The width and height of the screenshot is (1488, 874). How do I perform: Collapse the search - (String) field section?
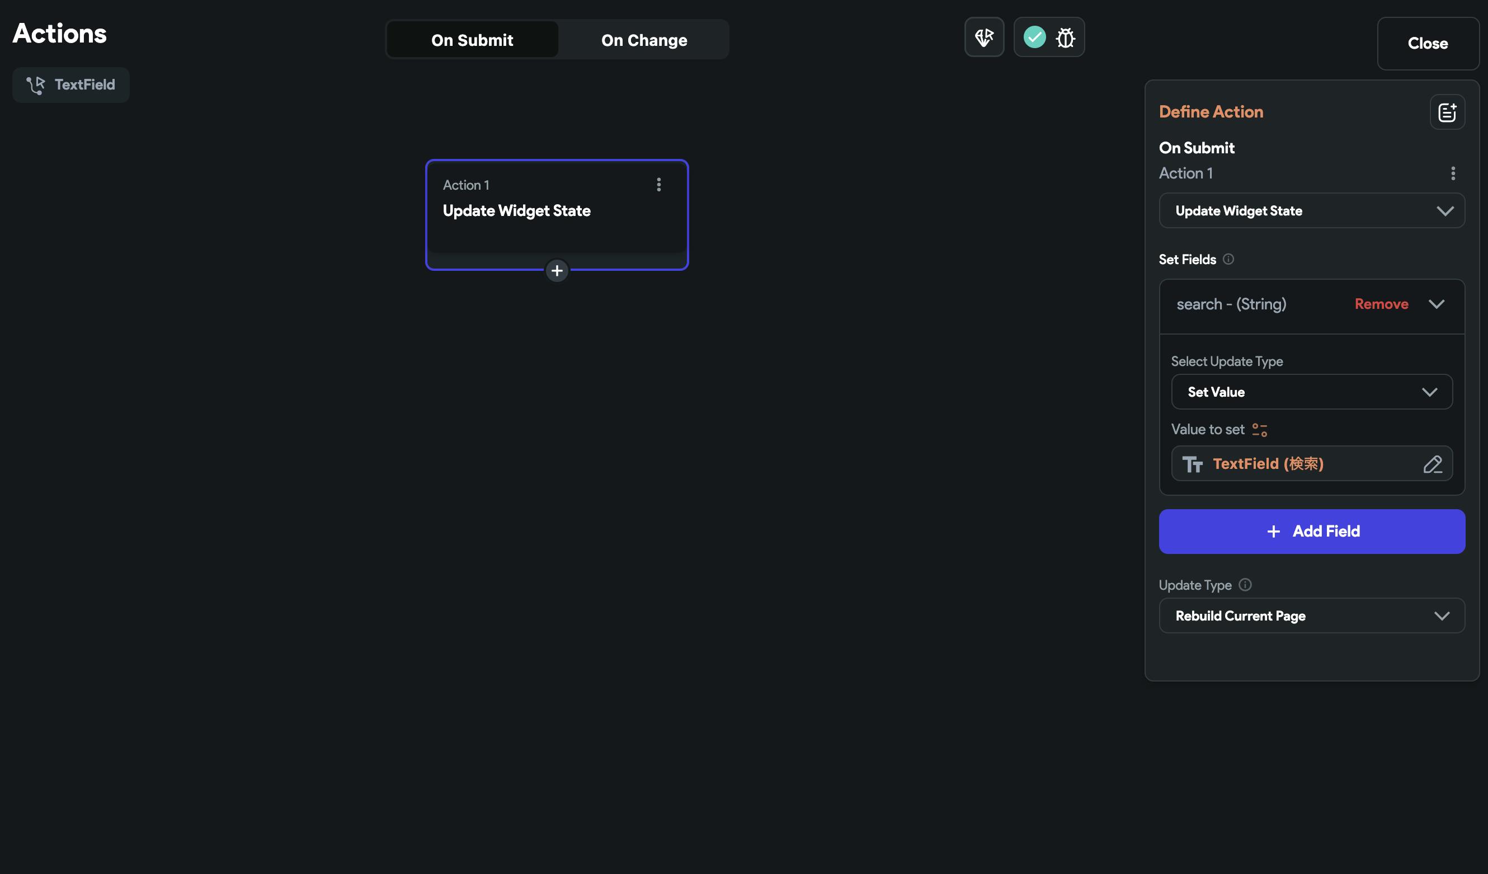pos(1436,304)
